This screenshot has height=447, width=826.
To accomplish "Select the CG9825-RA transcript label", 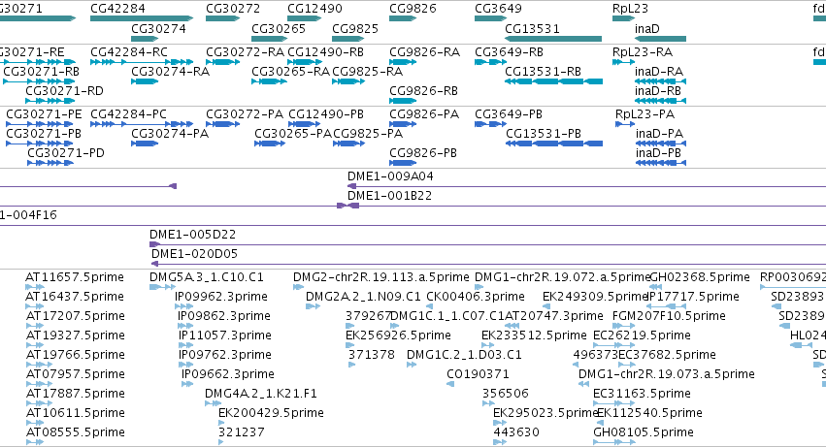I will coord(367,72).
